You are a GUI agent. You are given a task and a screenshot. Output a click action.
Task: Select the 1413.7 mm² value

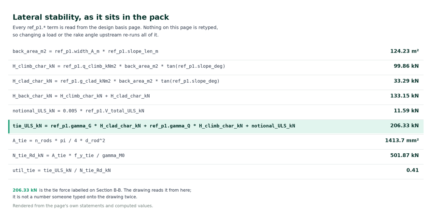[402, 140]
